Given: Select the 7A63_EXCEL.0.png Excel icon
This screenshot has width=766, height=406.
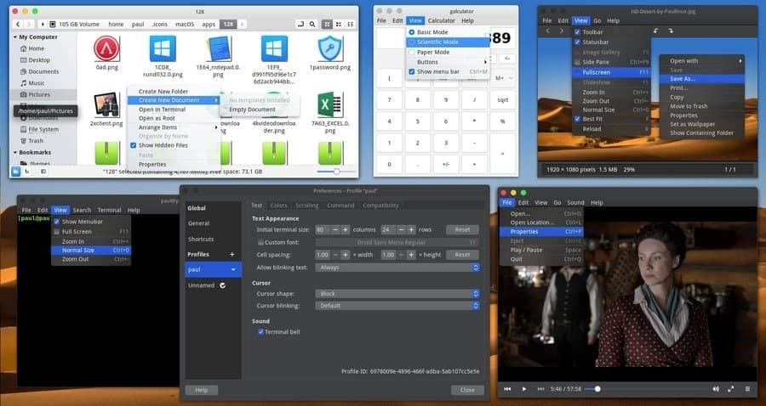Looking at the screenshot, I should (x=329, y=104).
